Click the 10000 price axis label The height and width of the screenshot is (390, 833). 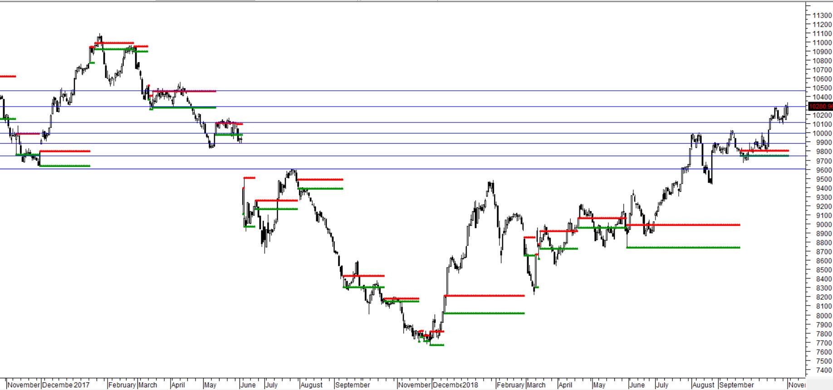click(x=823, y=133)
